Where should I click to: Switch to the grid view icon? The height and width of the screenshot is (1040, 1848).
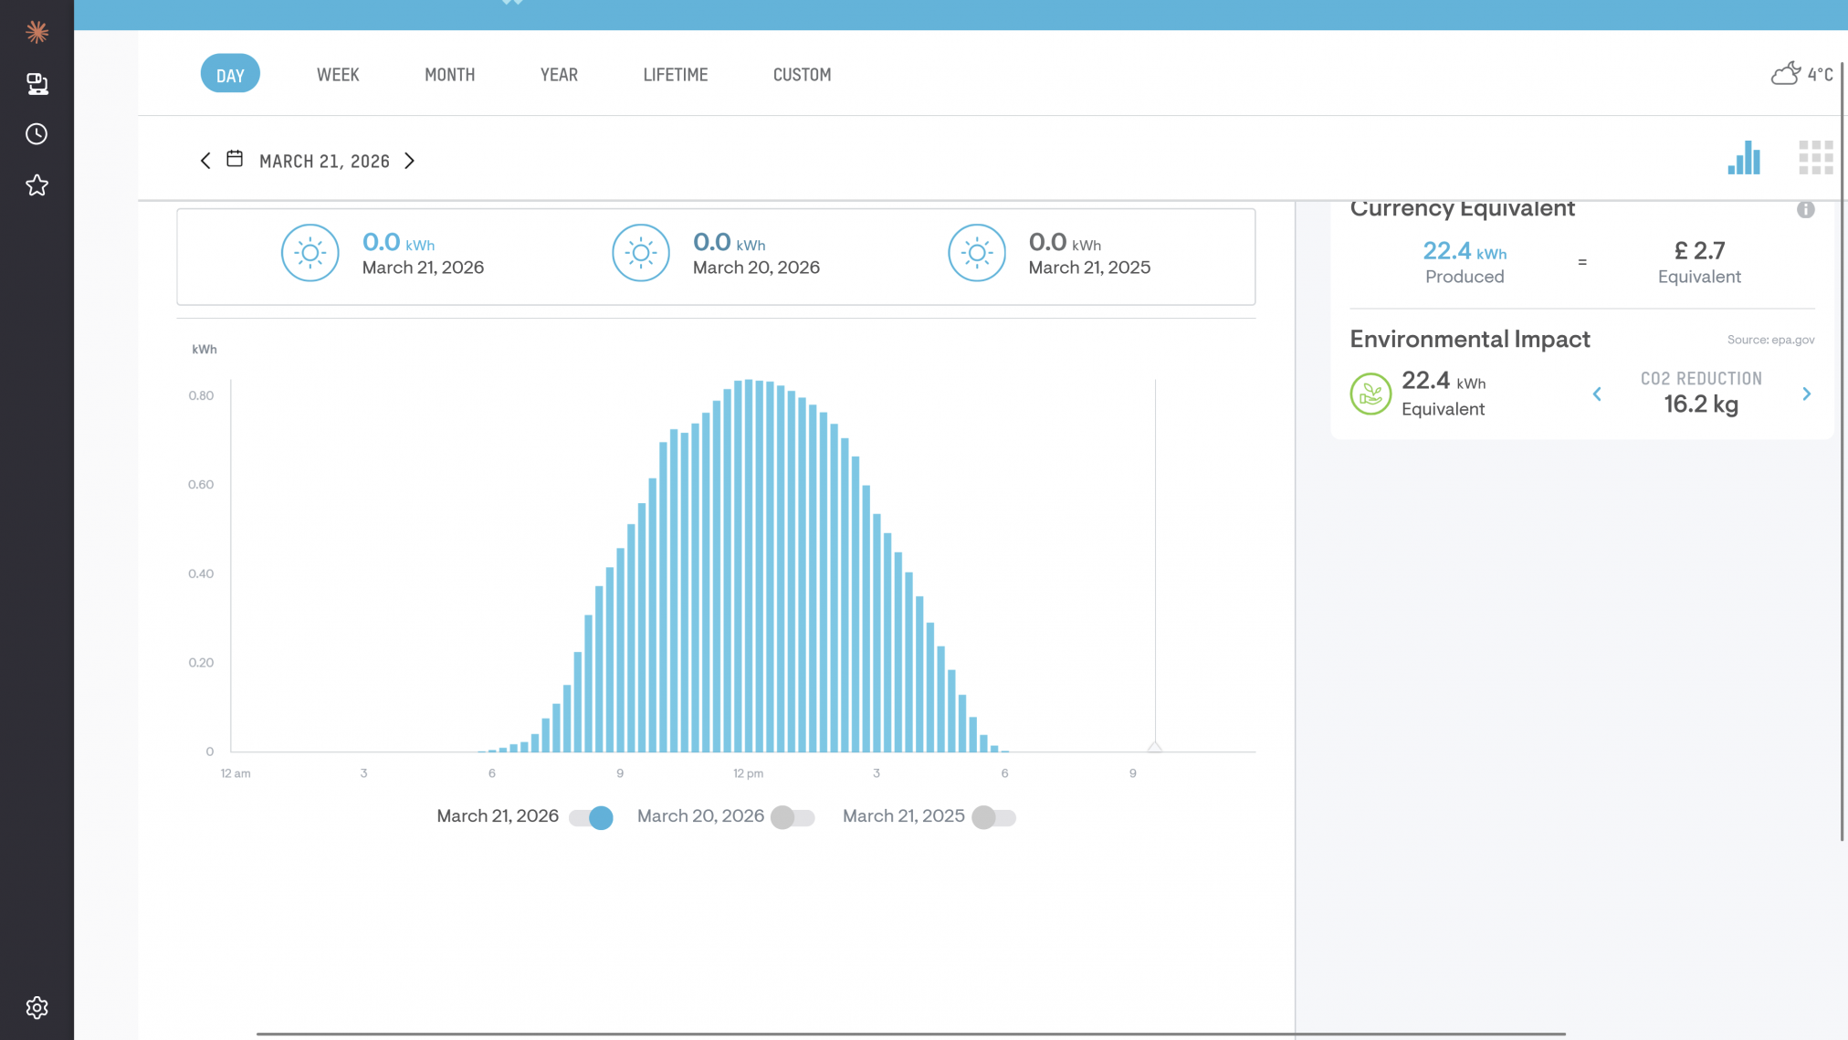[x=1816, y=157]
